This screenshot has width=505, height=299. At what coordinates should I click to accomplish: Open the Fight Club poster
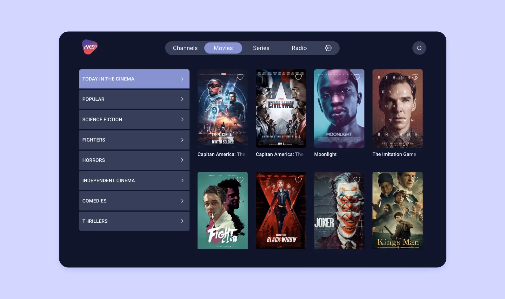click(x=223, y=210)
